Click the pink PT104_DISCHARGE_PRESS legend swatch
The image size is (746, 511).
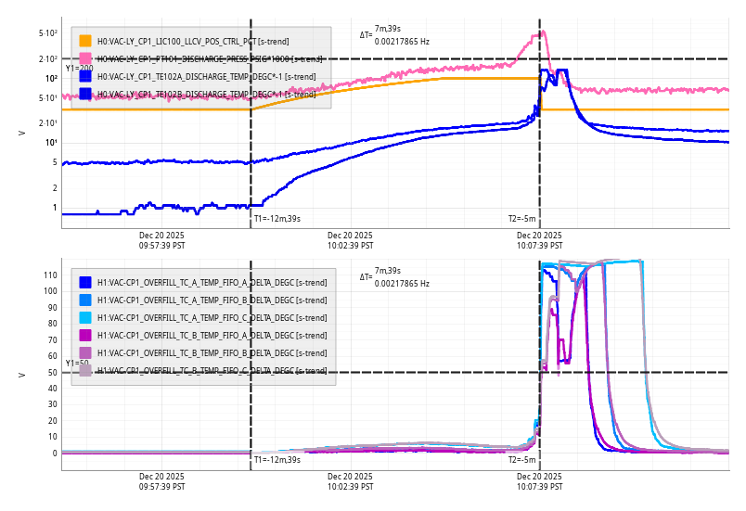click(x=85, y=58)
